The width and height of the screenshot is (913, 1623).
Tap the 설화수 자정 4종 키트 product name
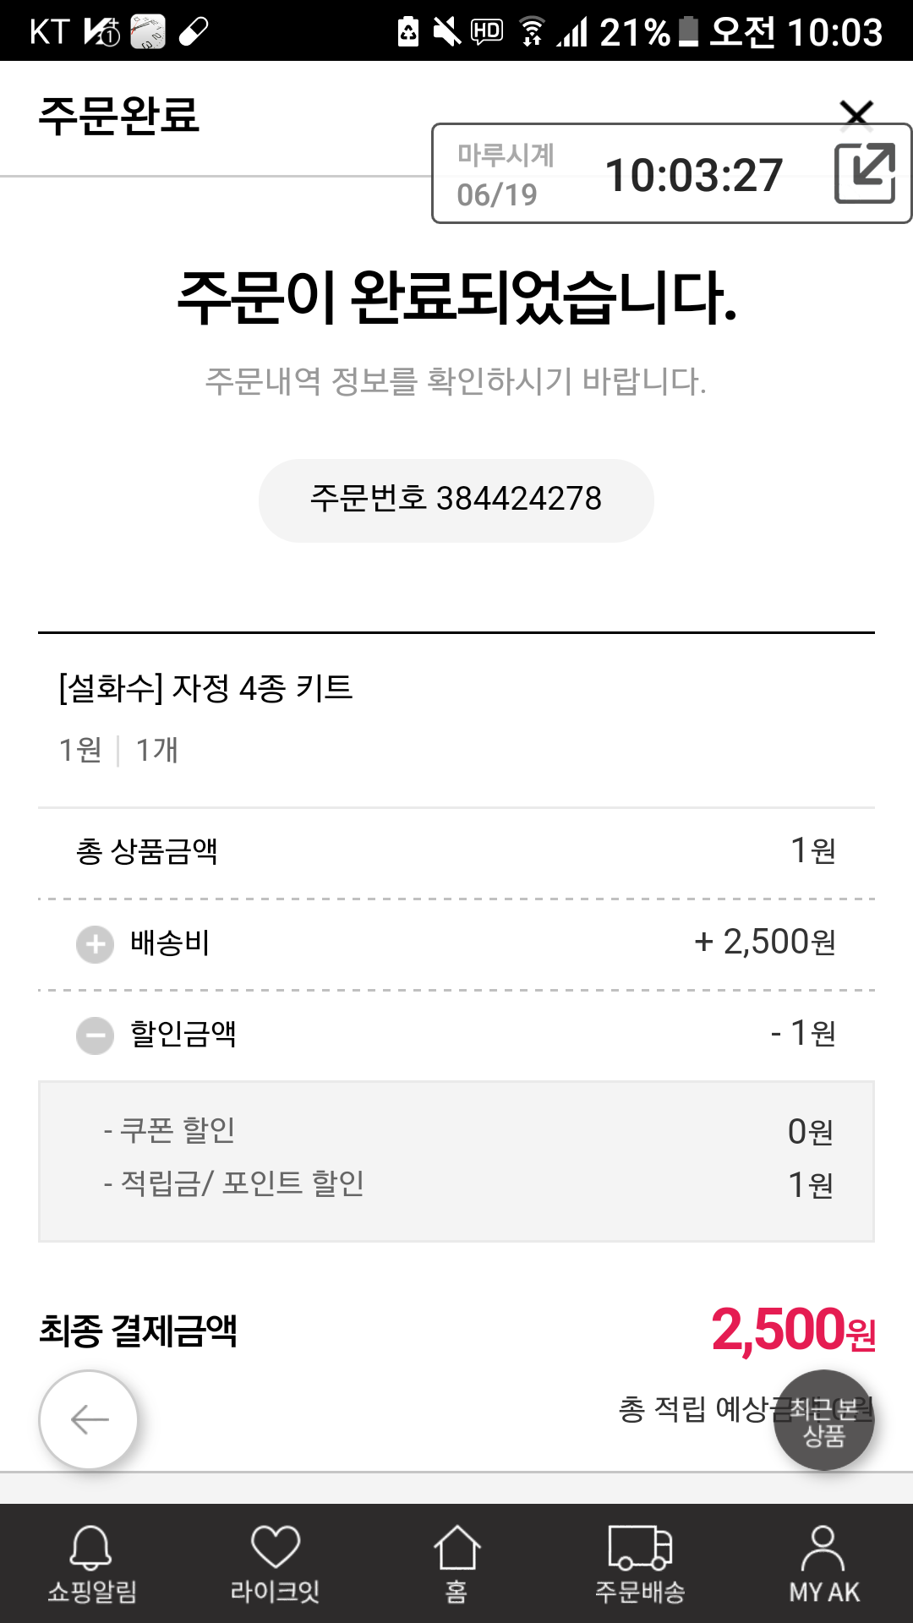point(206,688)
